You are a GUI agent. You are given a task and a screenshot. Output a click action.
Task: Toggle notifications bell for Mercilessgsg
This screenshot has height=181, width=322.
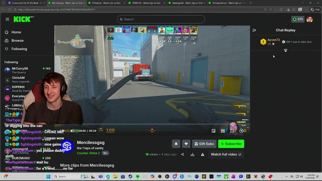(176, 144)
